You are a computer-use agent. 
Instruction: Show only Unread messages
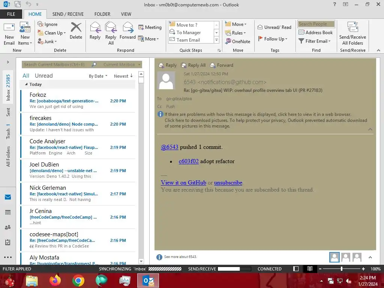[43, 76]
